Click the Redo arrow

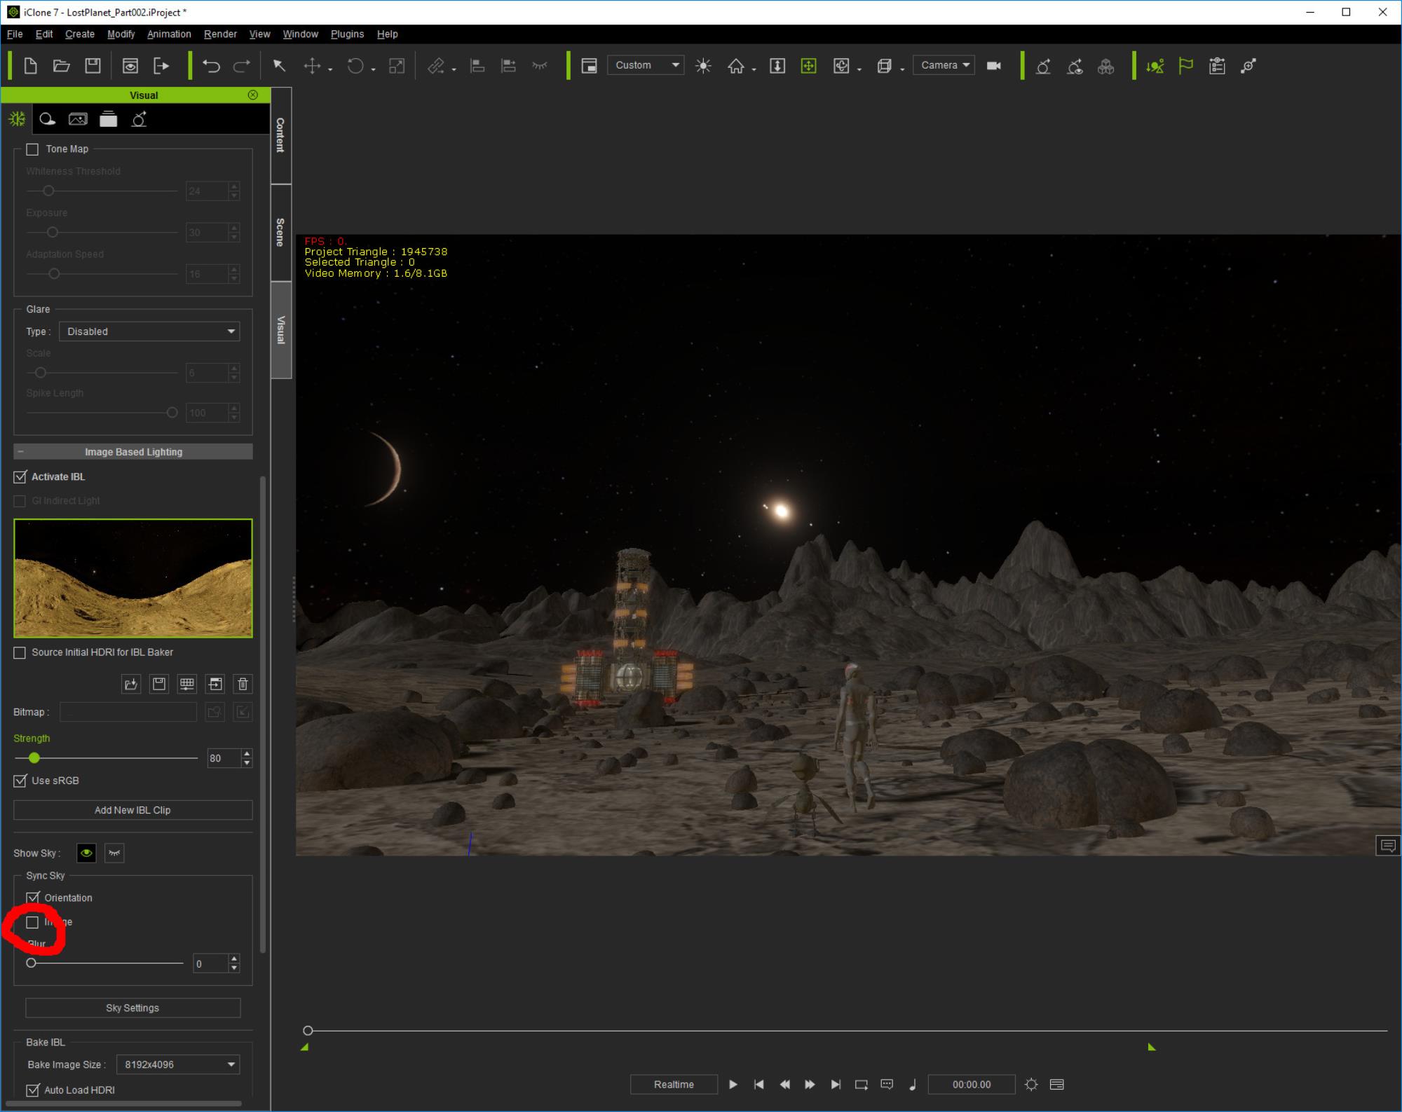coord(242,66)
